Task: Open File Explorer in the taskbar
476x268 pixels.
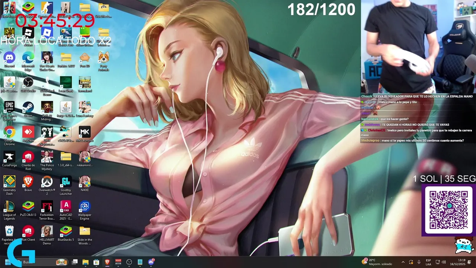Action: point(86,262)
